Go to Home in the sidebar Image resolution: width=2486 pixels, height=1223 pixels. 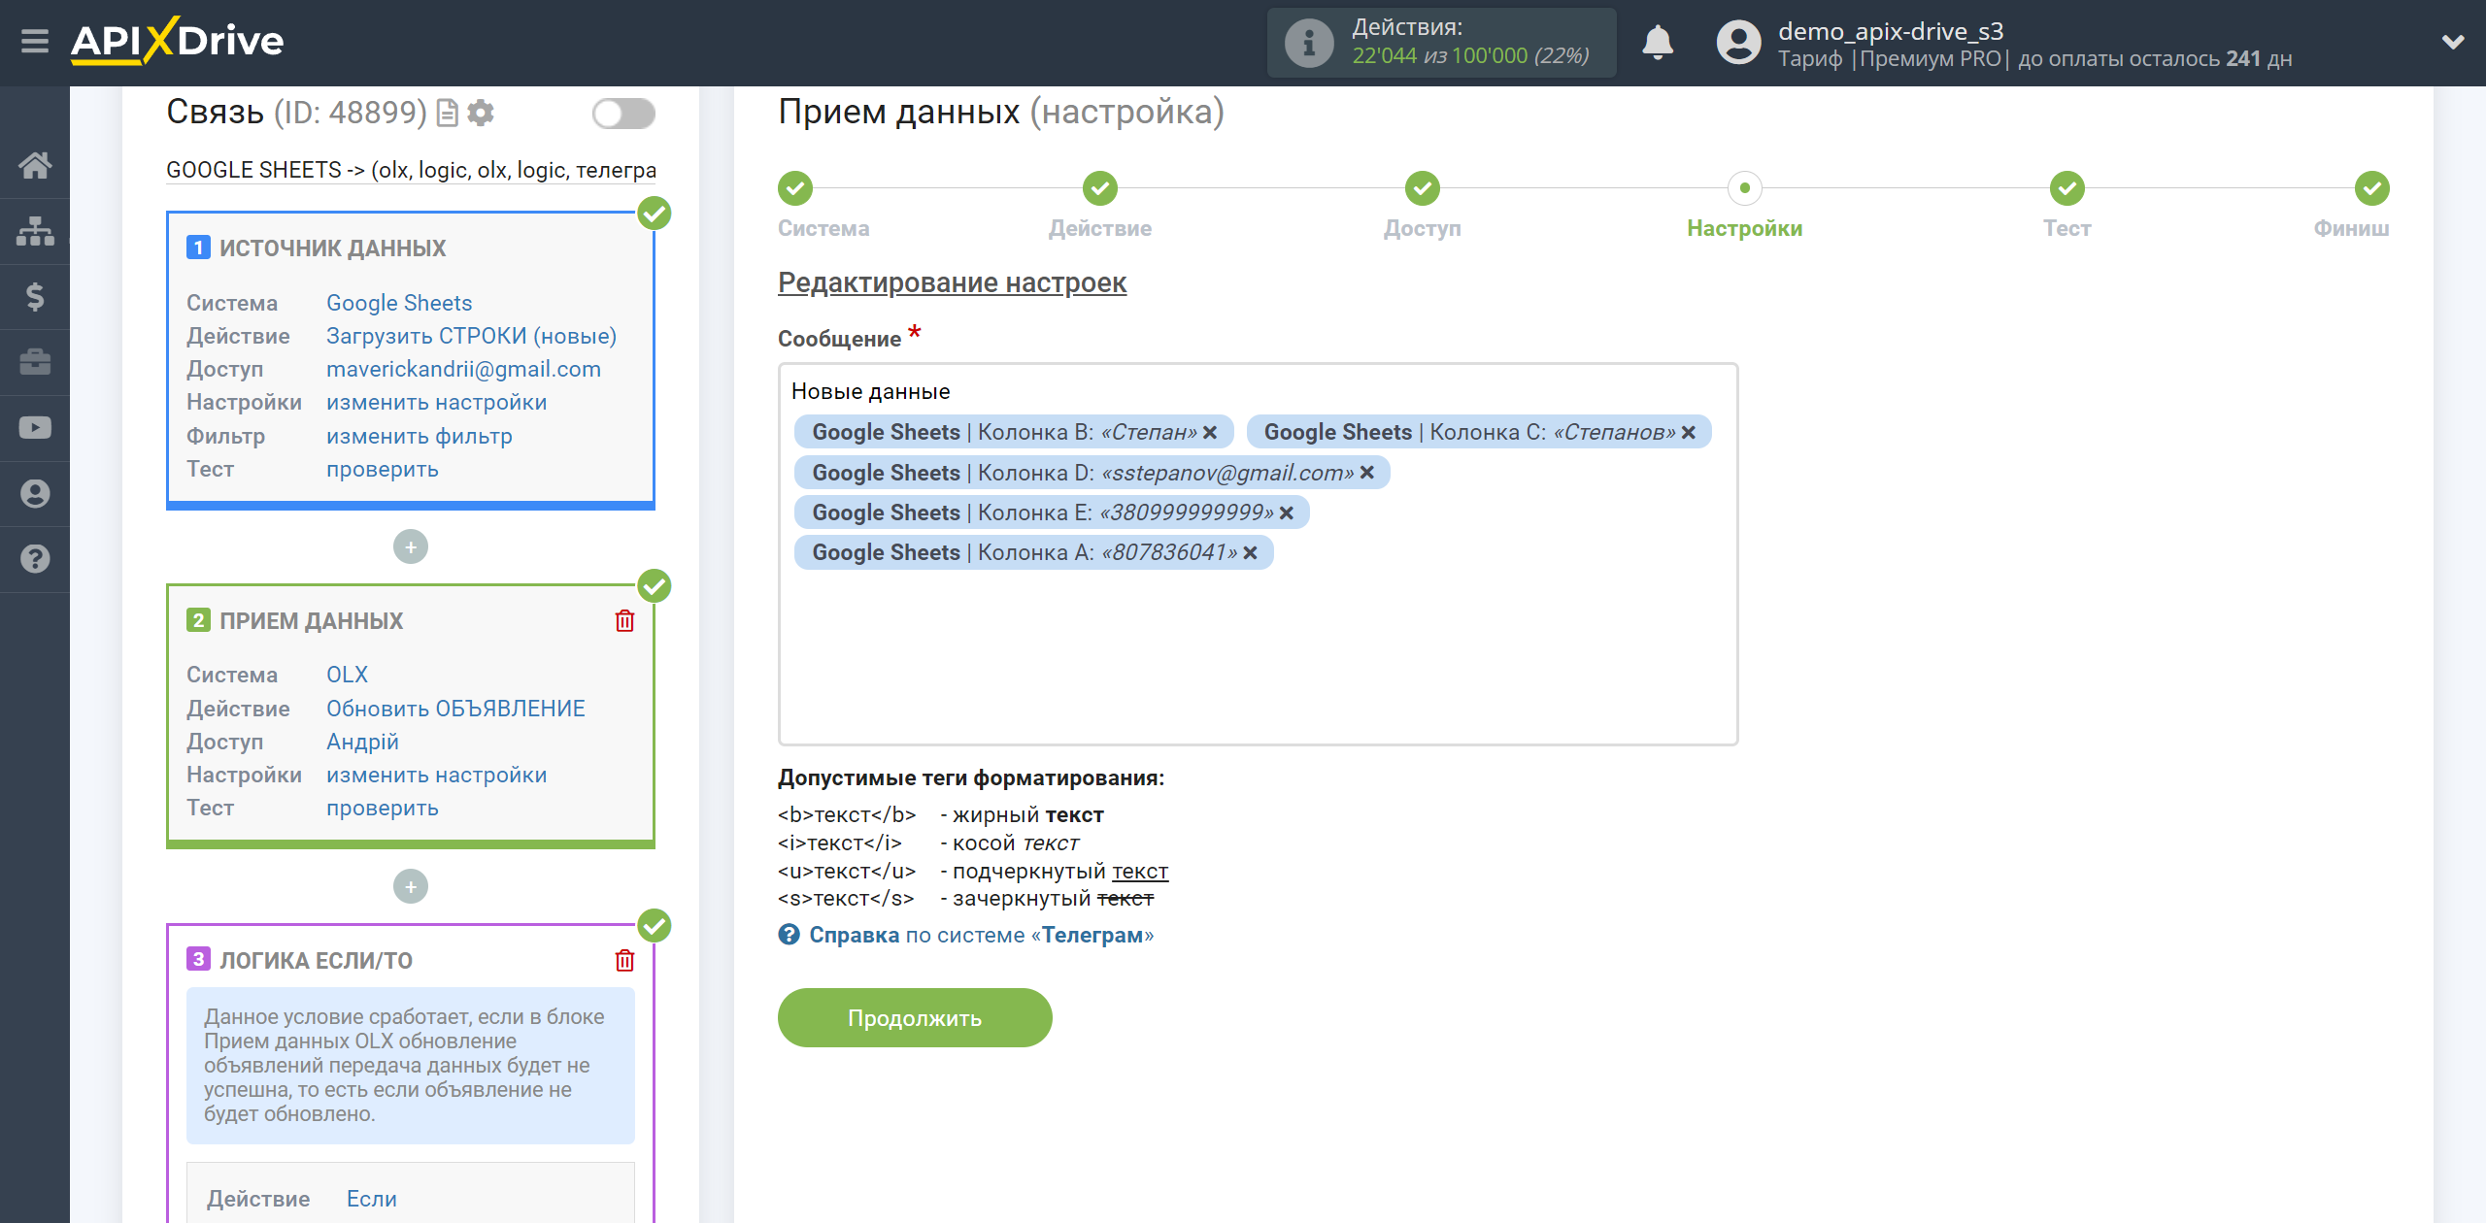point(35,165)
